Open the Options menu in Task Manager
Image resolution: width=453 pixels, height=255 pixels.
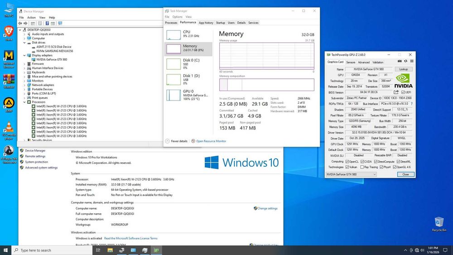[x=178, y=17]
